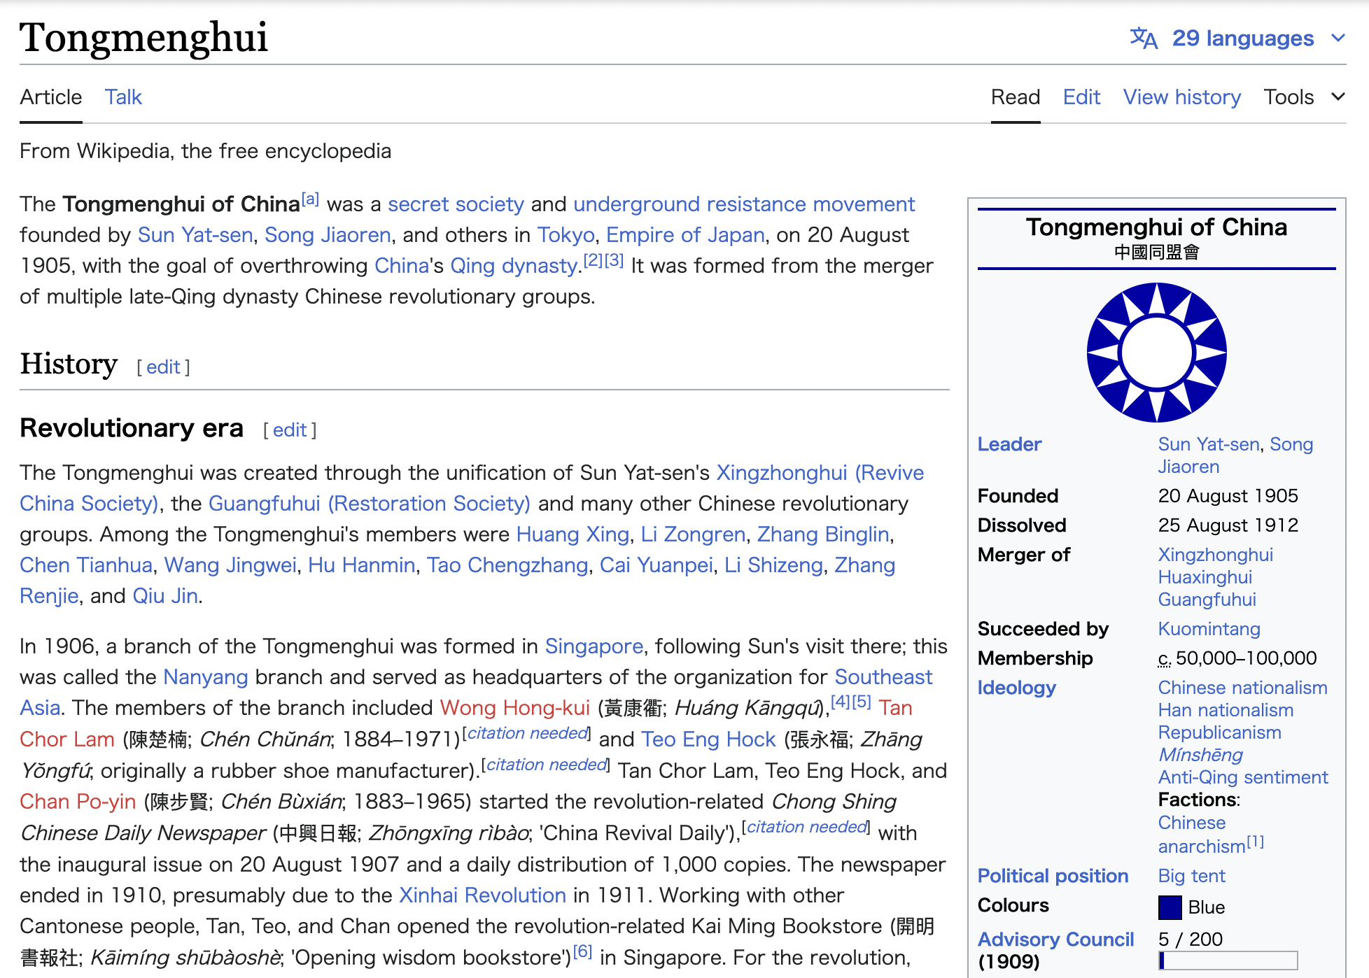The width and height of the screenshot is (1369, 978).
Task: Select the Article tab
Action: coord(50,97)
